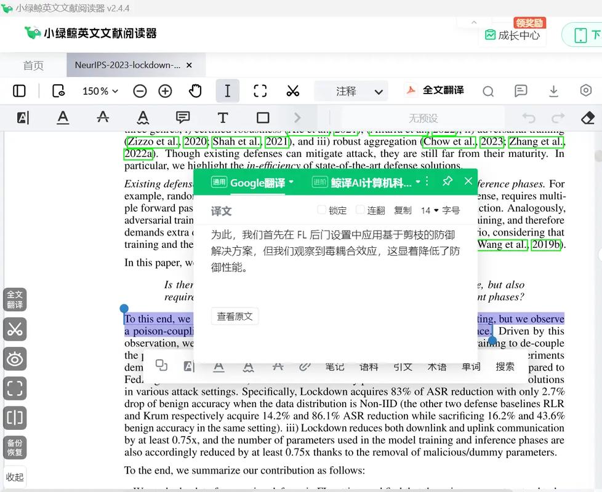
Task: Click the 全文翻译 left sidebar button
Action: (x=15, y=300)
